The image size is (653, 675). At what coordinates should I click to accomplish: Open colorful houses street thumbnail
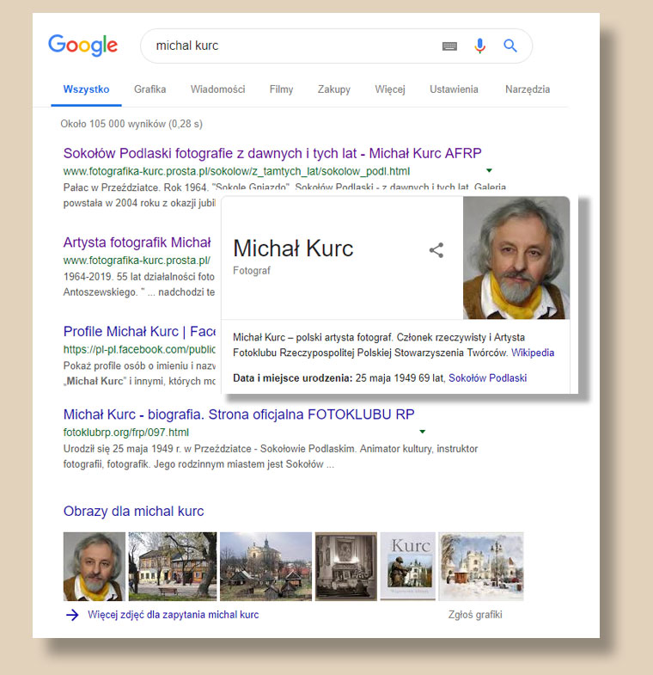(x=173, y=567)
